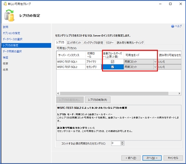The height and width of the screenshot is (164, 186).
Task: Toggle automatic failover checkbox for WSFC-TEST-SQL1
Action: (x=113, y=62)
